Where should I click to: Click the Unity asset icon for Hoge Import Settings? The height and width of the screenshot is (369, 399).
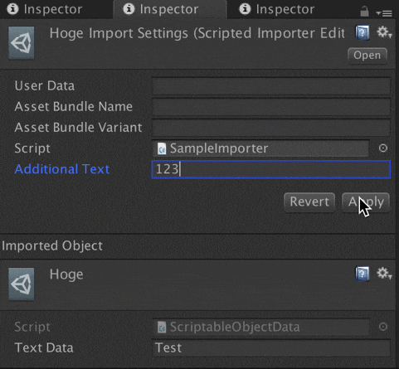pos(22,43)
